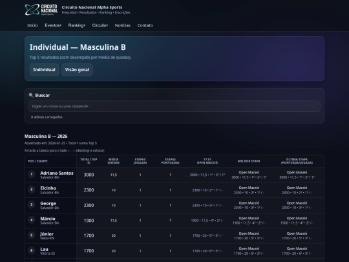Click the Visão geral button

point(77,70)
